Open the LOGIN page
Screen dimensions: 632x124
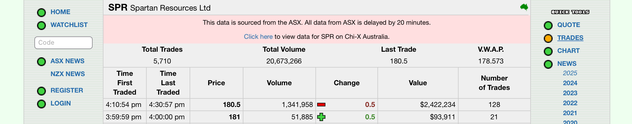point(61,103)
